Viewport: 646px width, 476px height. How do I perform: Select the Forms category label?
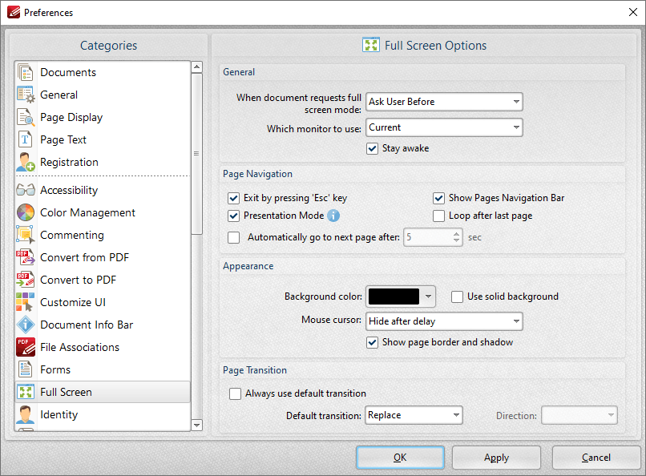pos(55,369)
